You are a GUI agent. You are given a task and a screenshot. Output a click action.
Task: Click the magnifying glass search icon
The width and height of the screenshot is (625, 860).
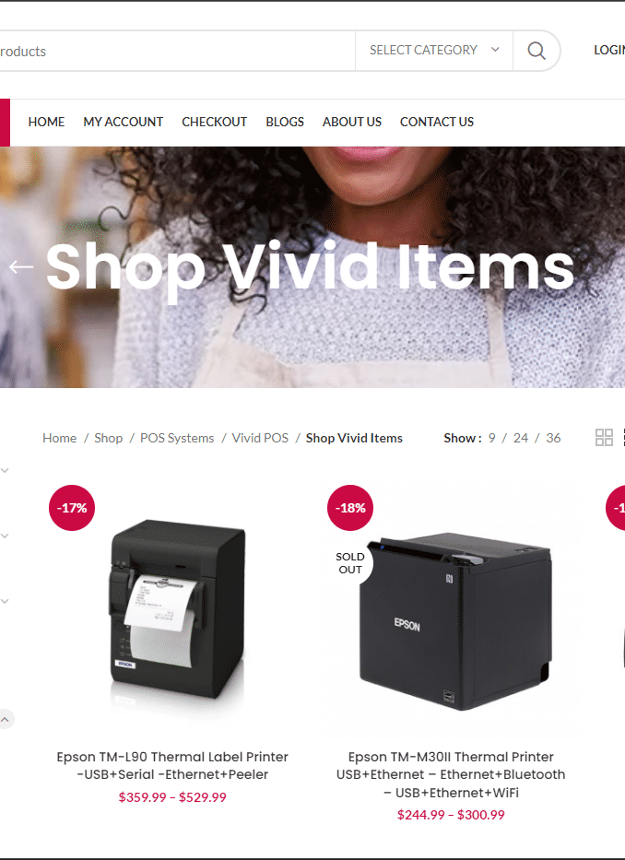(537, 51)
